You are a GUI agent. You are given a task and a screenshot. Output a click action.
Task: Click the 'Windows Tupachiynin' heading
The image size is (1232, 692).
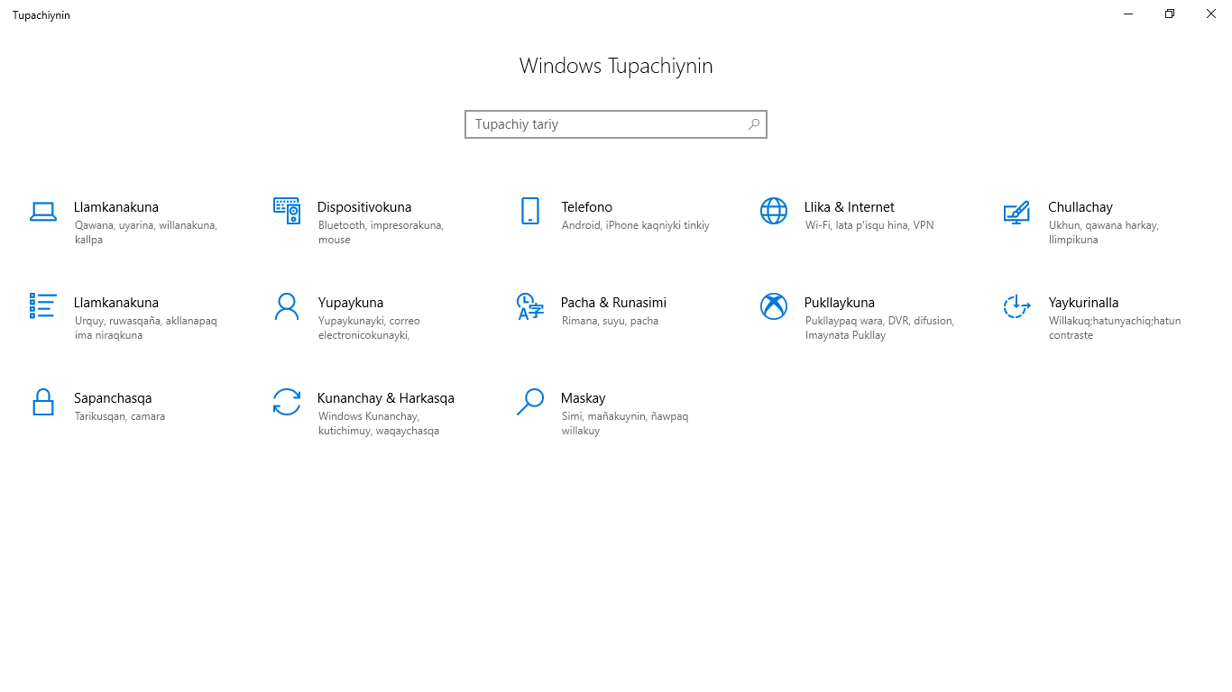tap(616, 66)
